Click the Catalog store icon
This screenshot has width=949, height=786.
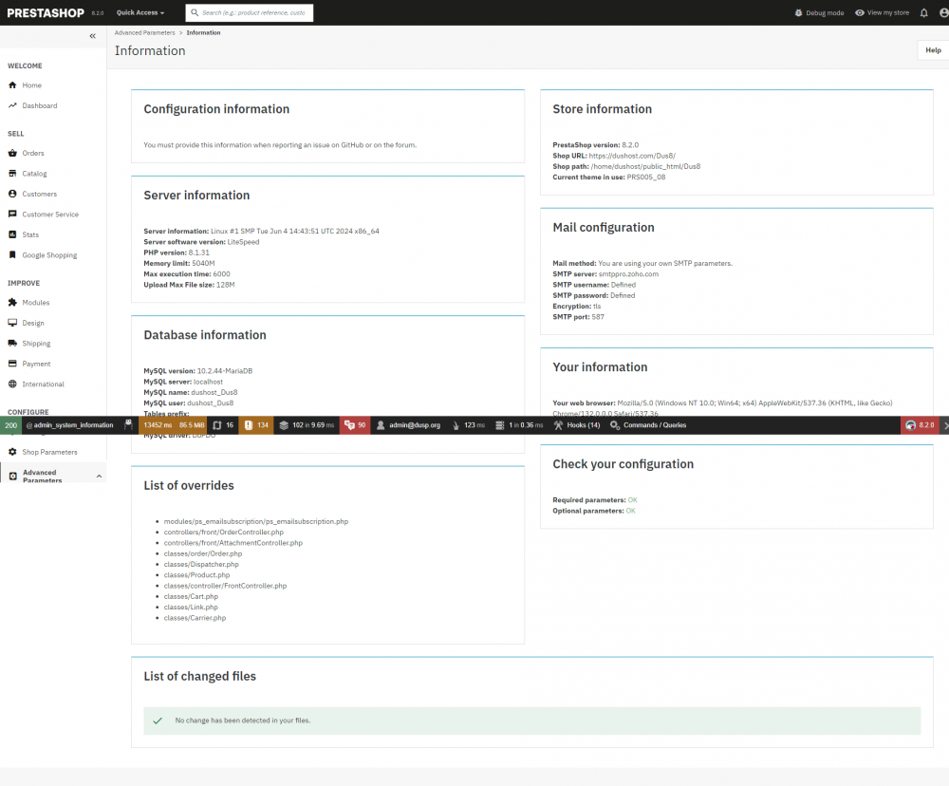[12, 173]
